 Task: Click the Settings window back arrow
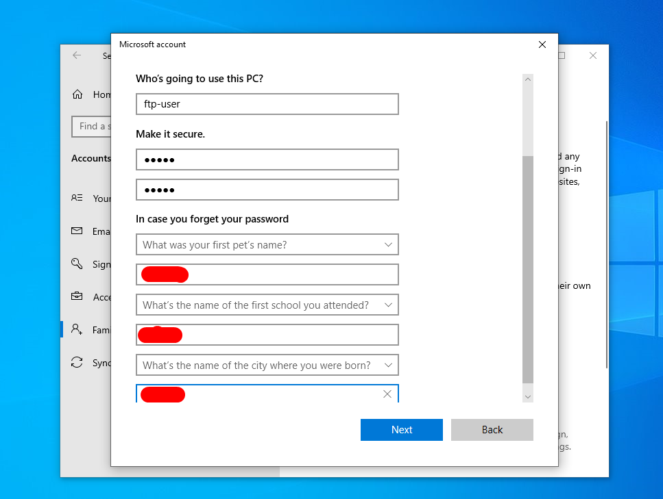77,55
